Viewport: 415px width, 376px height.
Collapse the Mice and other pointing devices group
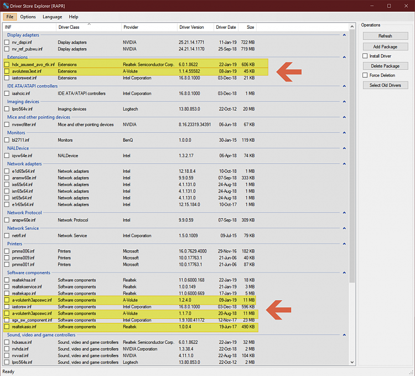click(x=344, y=117)
